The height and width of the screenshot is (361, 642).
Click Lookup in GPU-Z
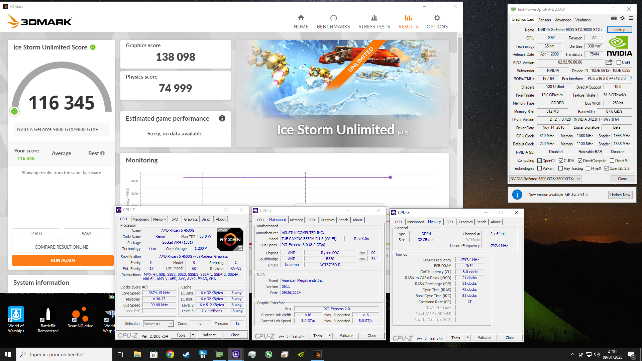(619, 30)
